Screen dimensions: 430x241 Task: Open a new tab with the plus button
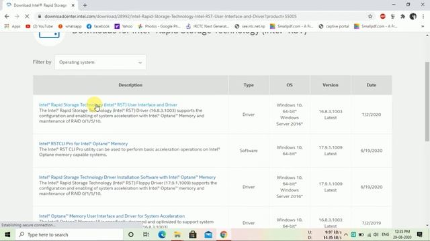[x=85, y=5]
